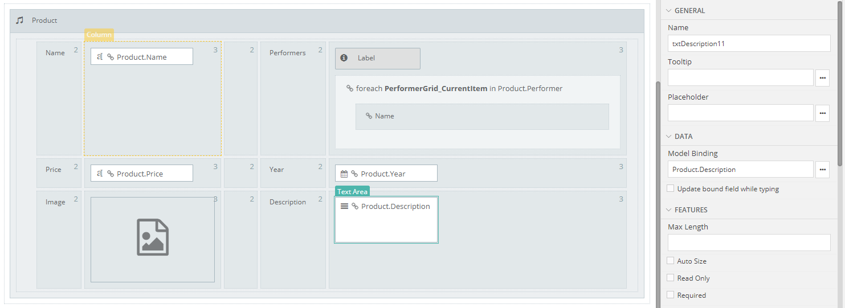
Task: Click the Max Length input field
Action: (x=749, y=243)
